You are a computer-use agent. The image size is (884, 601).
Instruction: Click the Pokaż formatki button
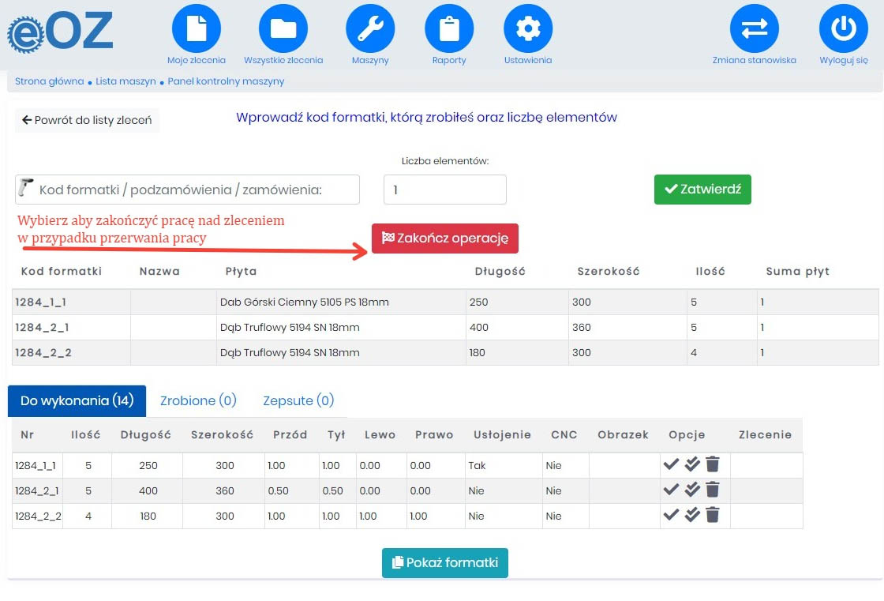pyautogui.click(x=445, y=563)
